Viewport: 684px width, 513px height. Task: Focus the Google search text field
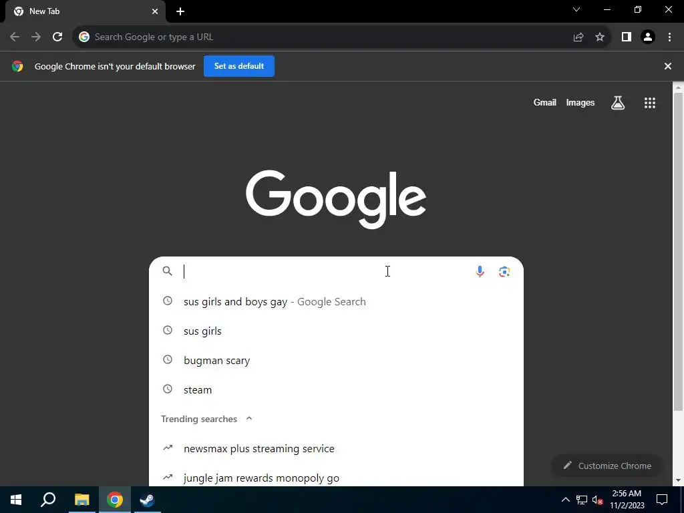pyautogui.click(x=325, y=271)
